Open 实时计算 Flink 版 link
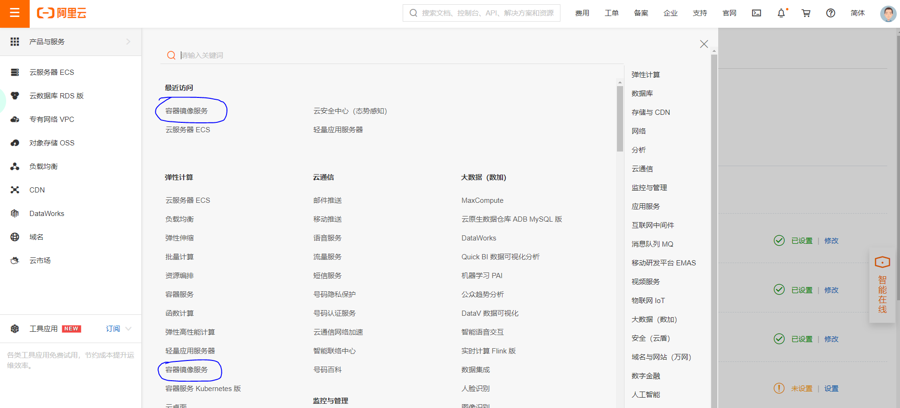Image resolution: width=900 pixels, height=408 pixels. [488, 351]
